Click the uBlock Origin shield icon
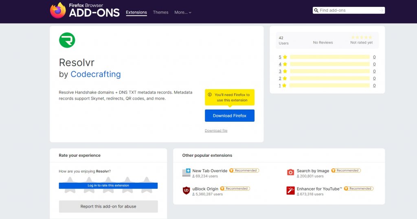This screenshot has width=417, height=219. click(x=187, y=191)
